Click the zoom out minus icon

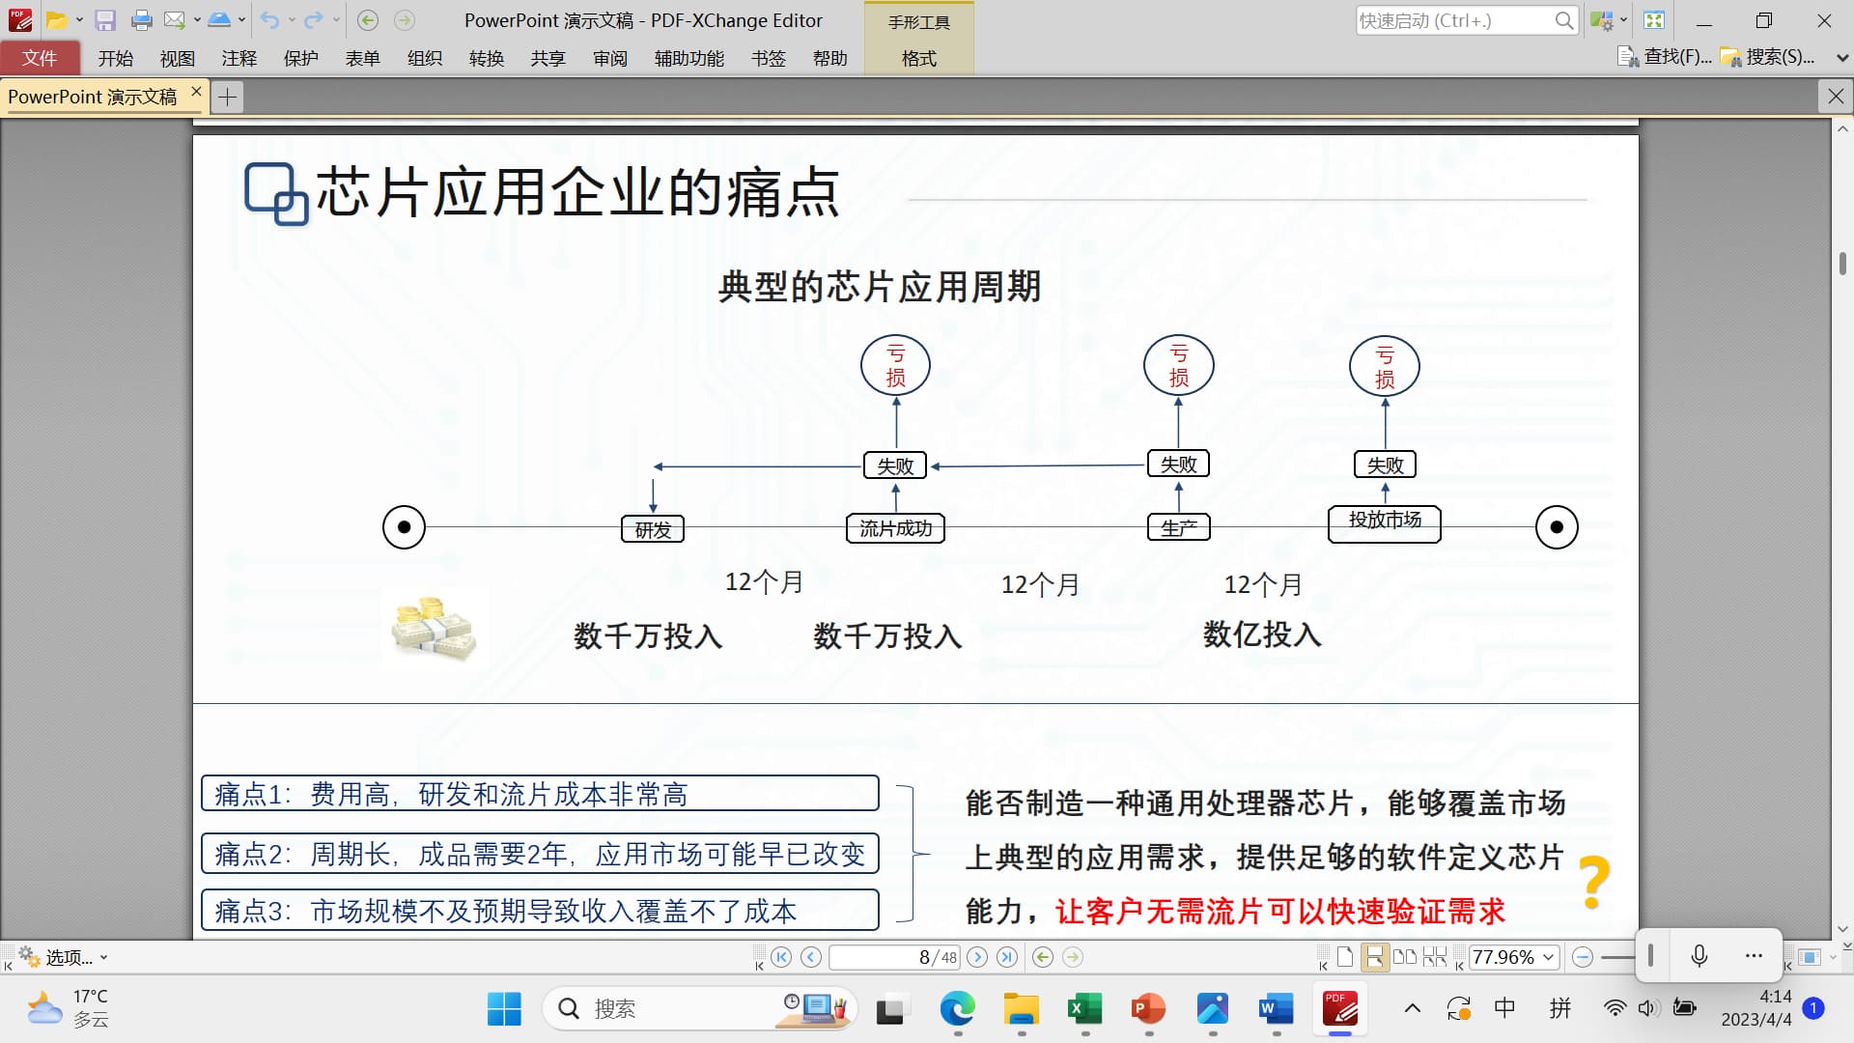pyautogui.click(x=1582, y=957)
